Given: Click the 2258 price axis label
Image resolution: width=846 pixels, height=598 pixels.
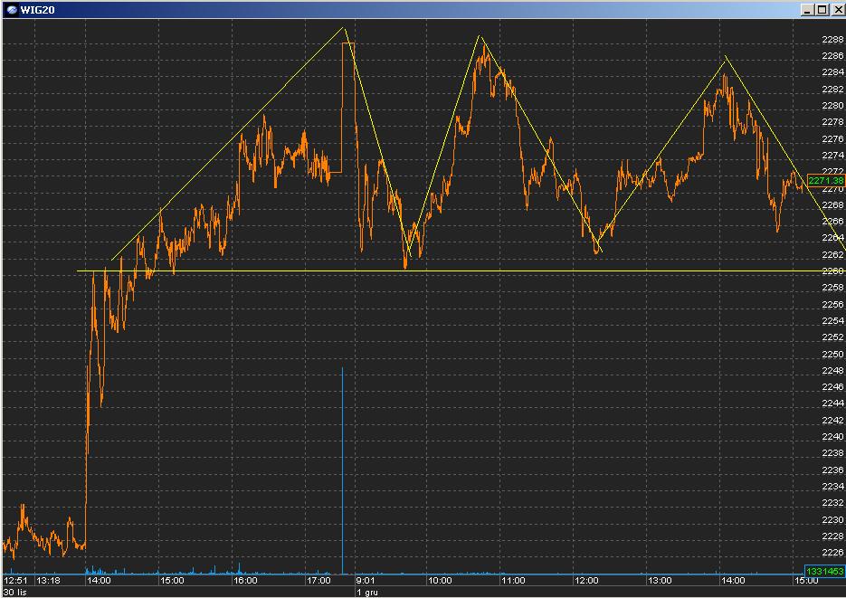Looking at the screenshot, I should point(832,288).
